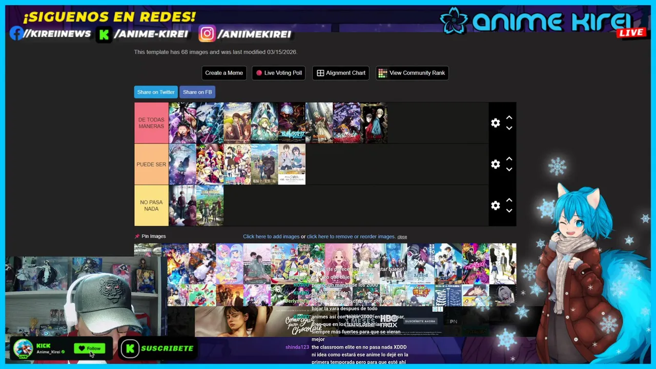Click 'click here to remove or reorder images'
Image resolution: width=656 pixels, height=369 pixels.
(x=351, y=236)
